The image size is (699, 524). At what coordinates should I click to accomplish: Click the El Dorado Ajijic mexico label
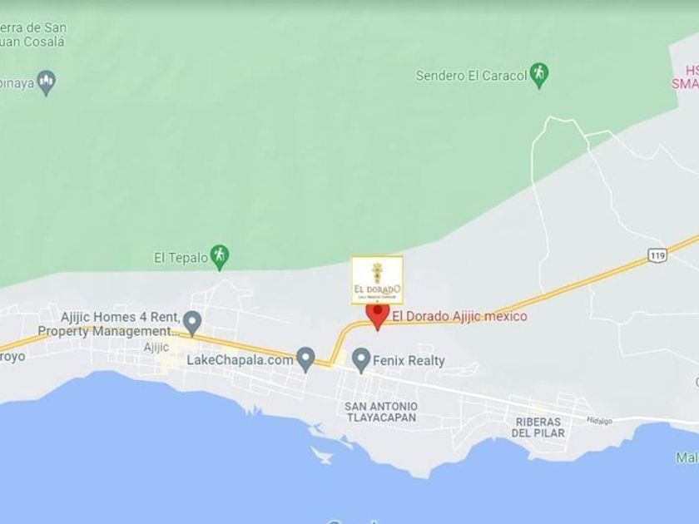pyautogui.click(x=459, y=316)
